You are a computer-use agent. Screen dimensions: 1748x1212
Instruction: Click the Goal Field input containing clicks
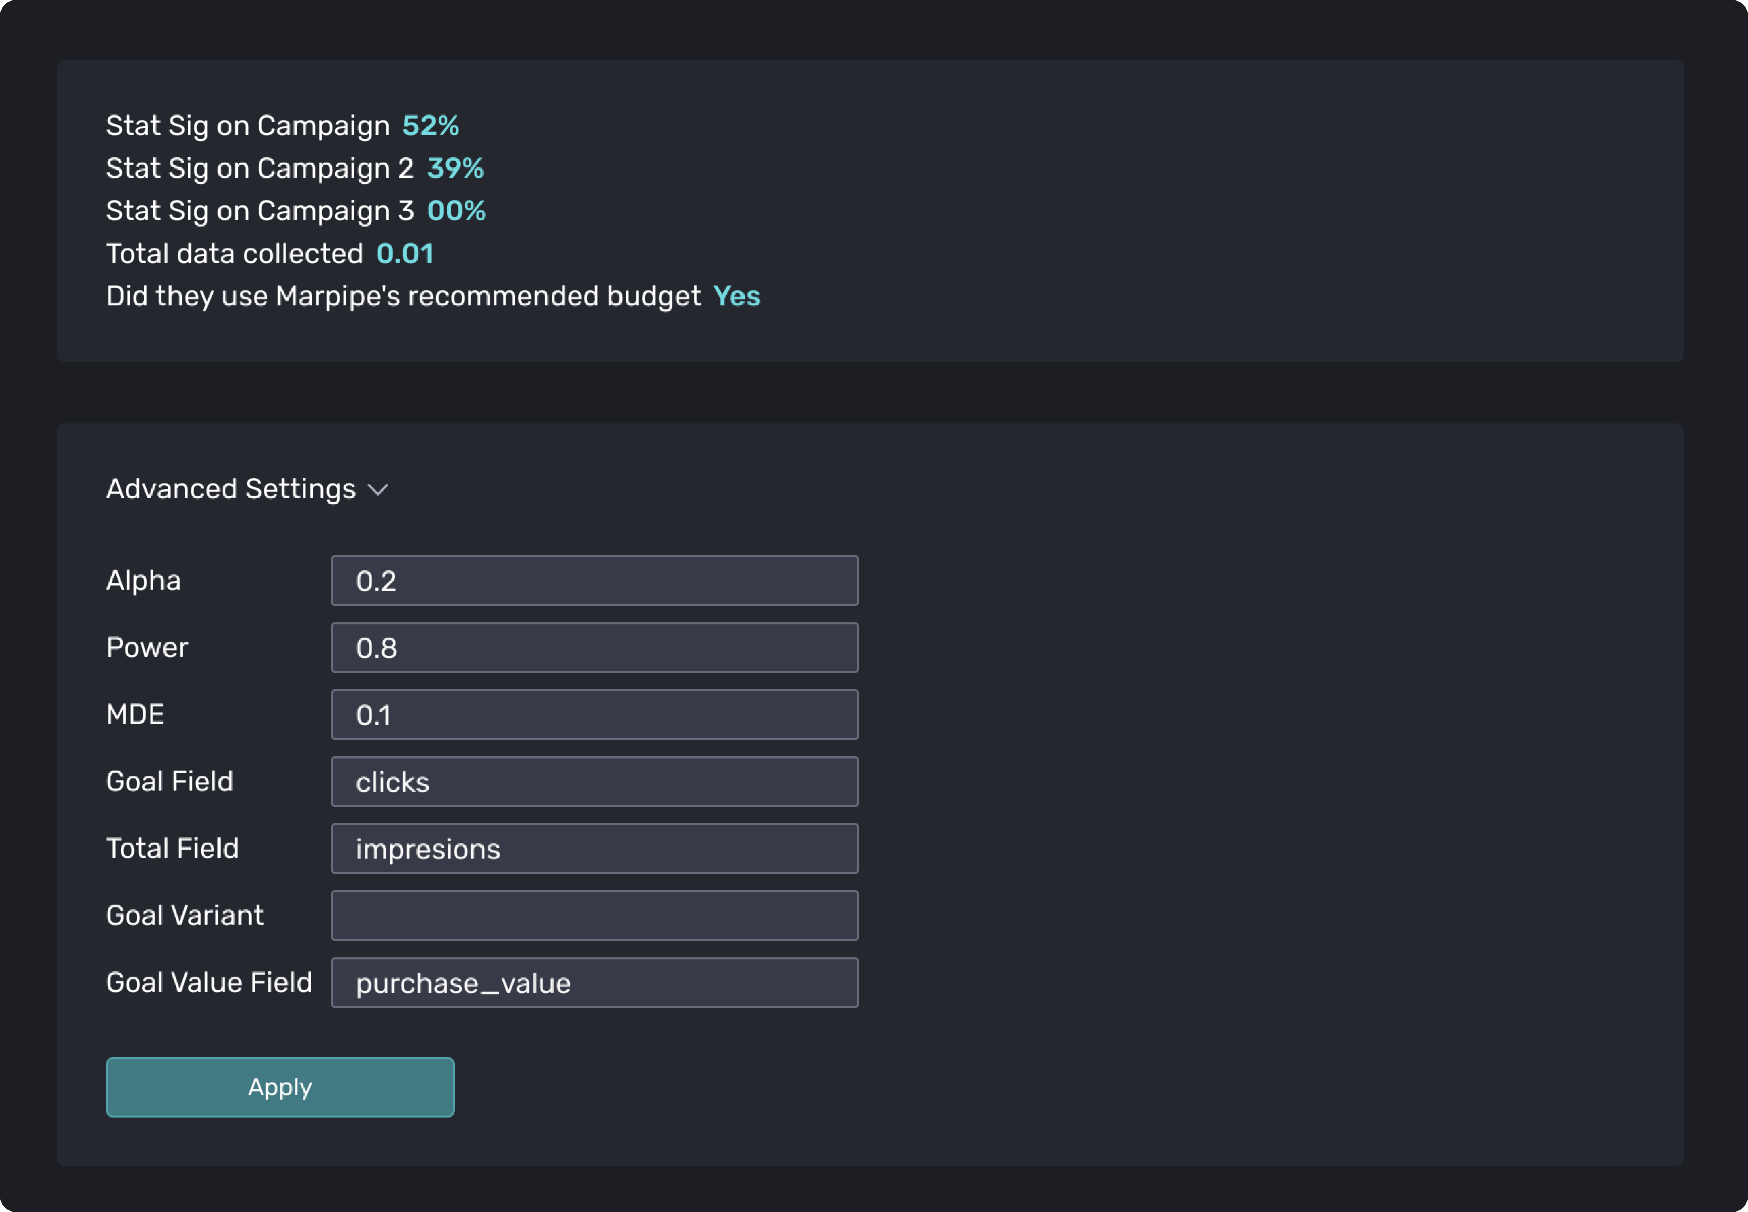click(x=594, y=782)
